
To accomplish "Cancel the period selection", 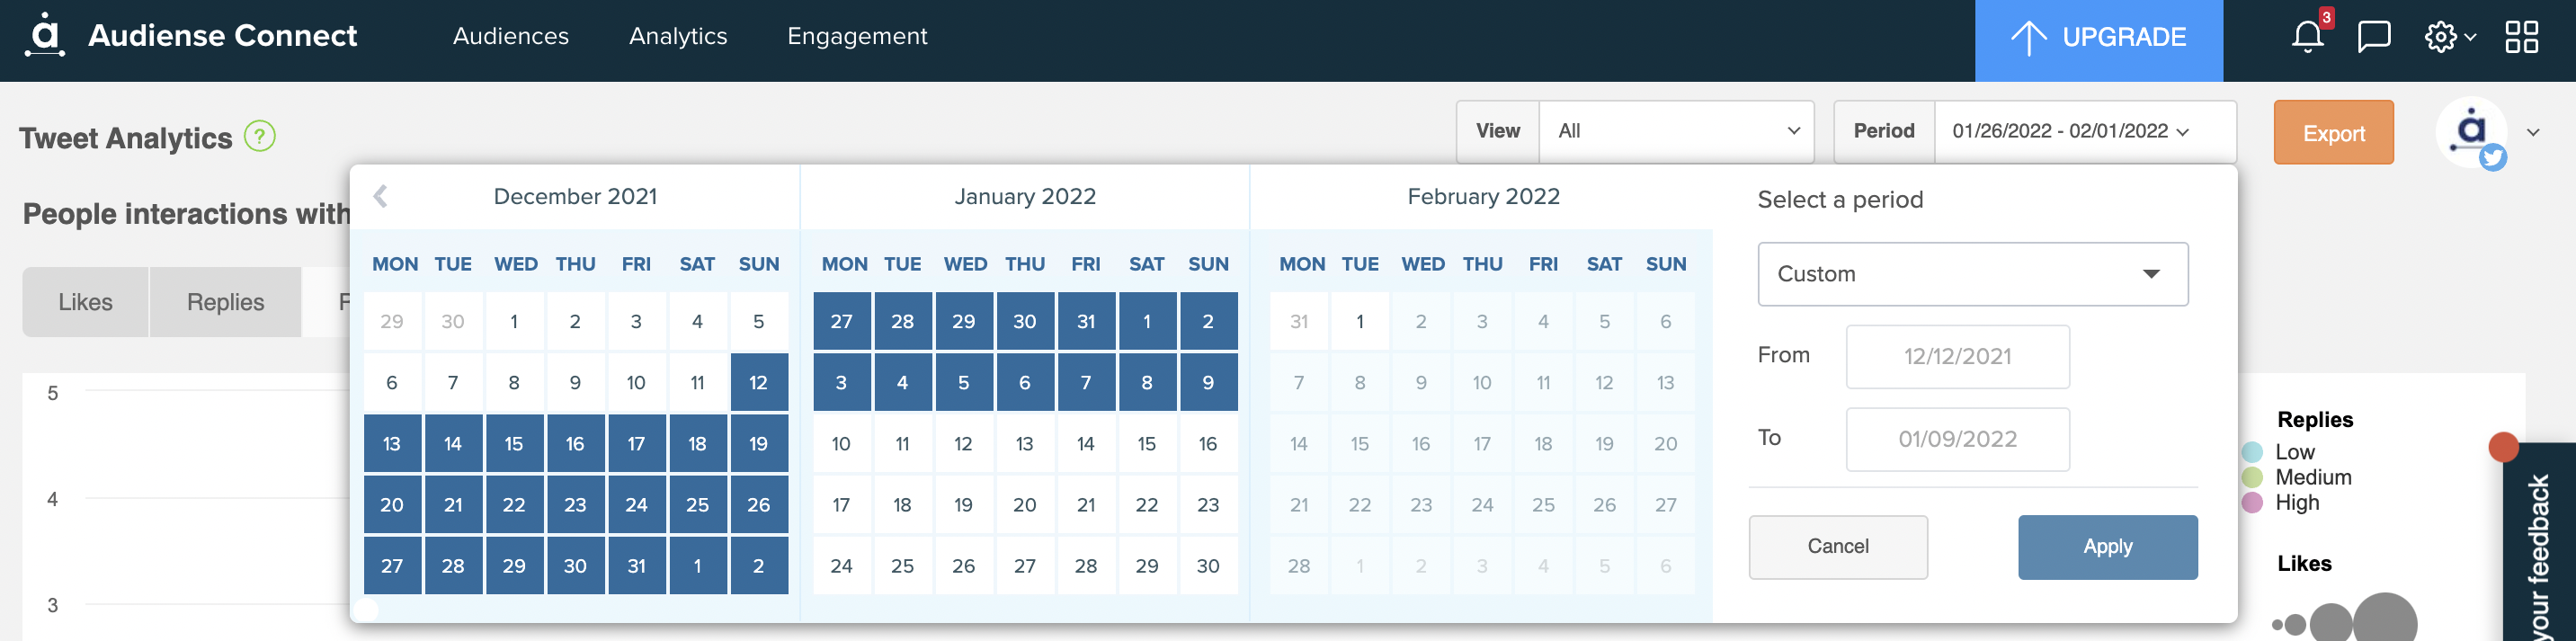I will point(1837,546).
